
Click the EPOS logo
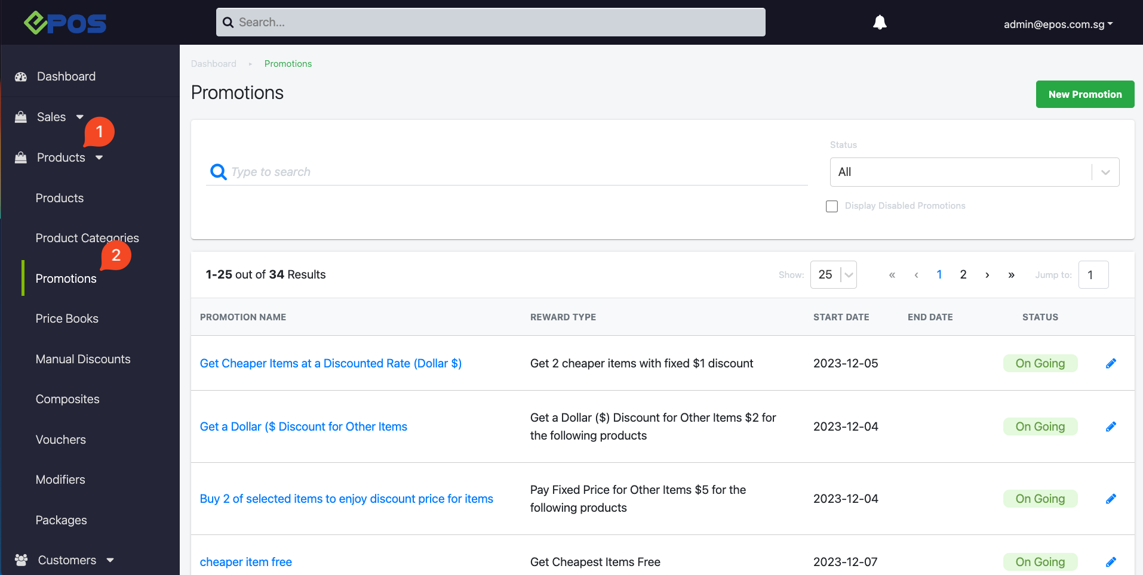[65, 23]
